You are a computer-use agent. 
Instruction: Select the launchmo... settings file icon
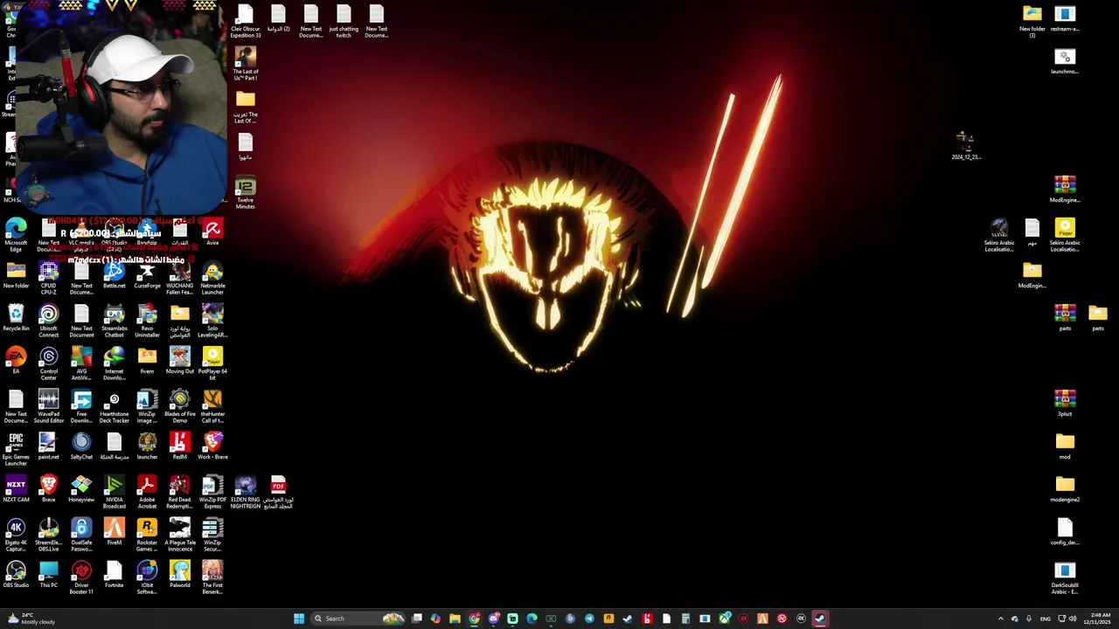coord(1065,62)
